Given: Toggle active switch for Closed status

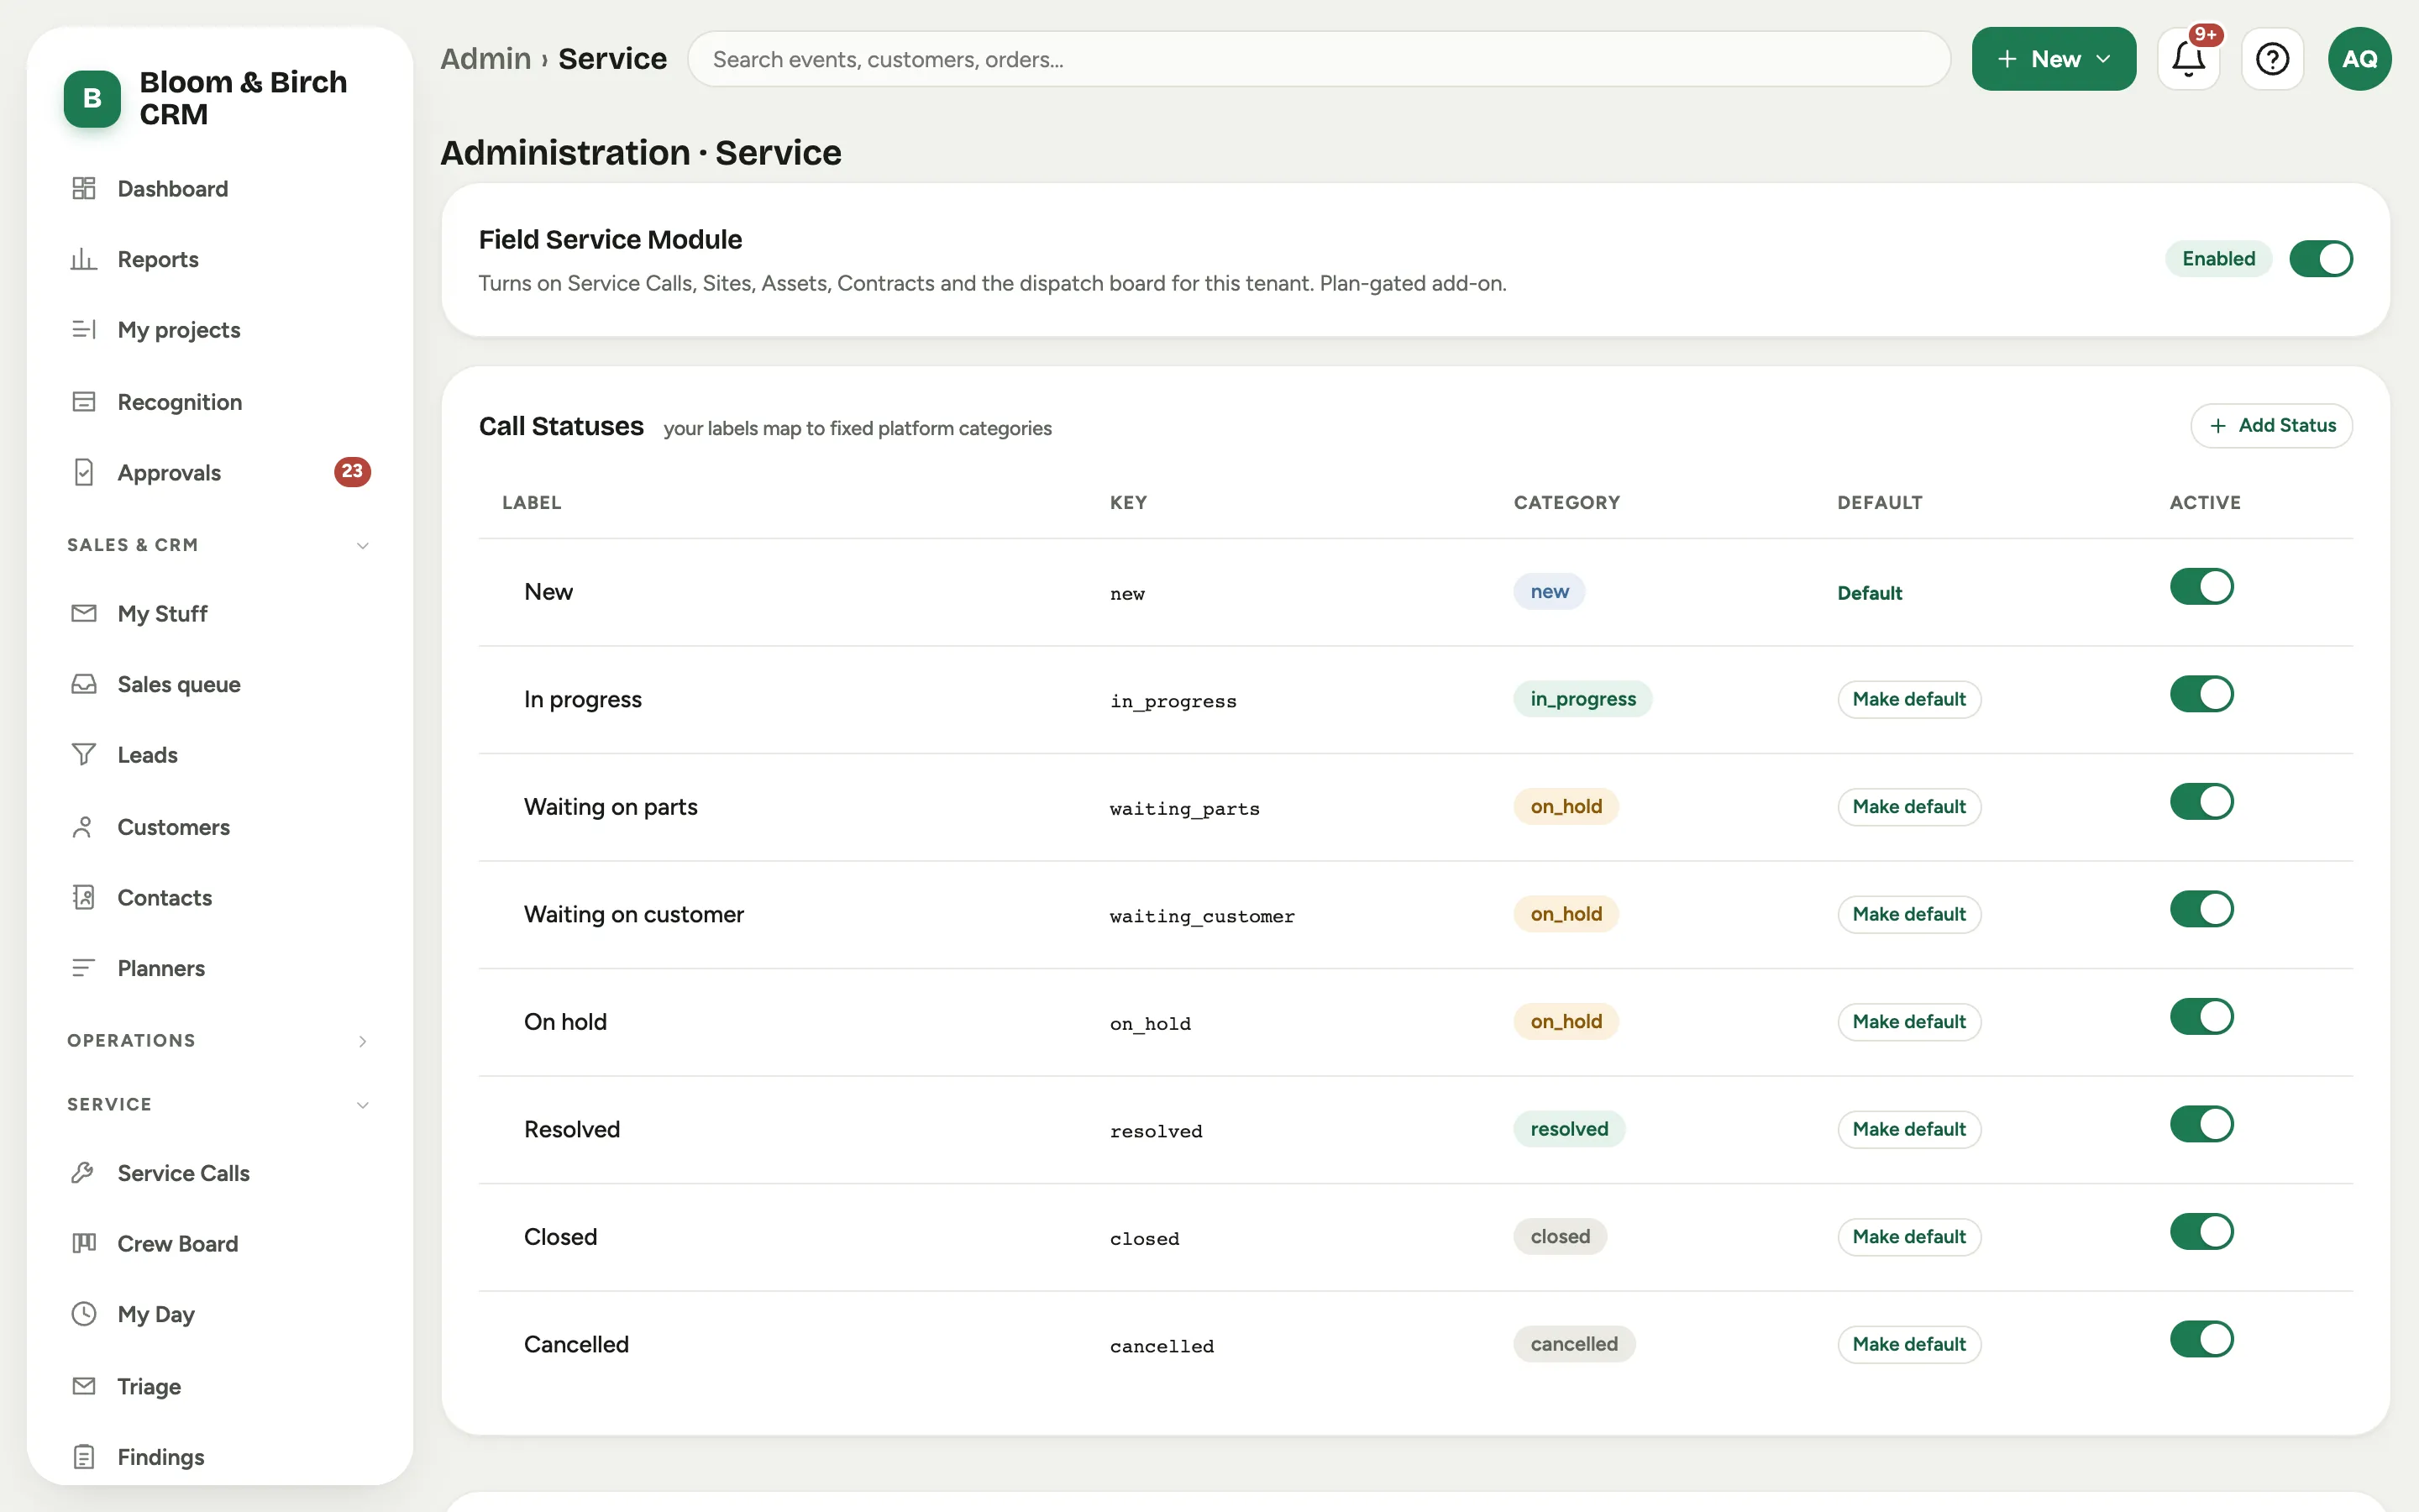Looking at the screenshot, I should [2201, 1232].
